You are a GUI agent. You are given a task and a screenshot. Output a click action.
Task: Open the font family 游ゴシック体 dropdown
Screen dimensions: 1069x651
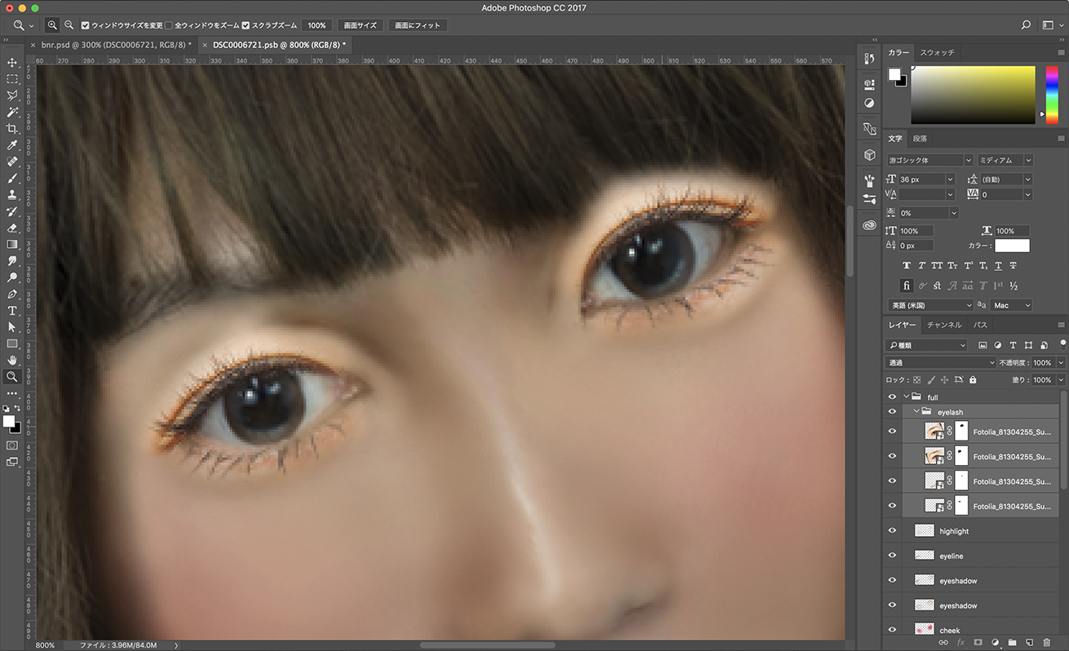[929, 161]
